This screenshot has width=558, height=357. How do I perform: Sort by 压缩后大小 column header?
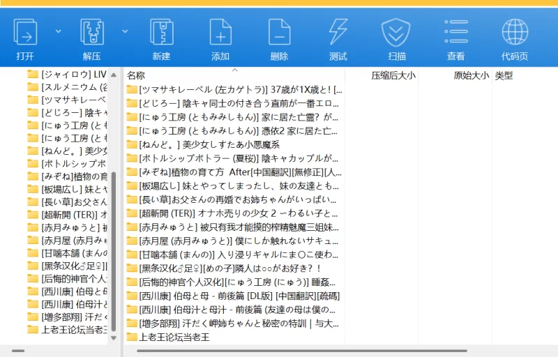393,75
